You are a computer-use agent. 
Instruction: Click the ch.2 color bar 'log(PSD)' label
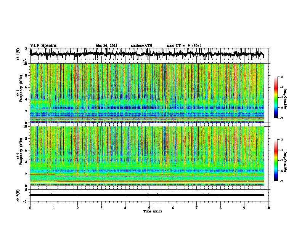coord(286,162)
